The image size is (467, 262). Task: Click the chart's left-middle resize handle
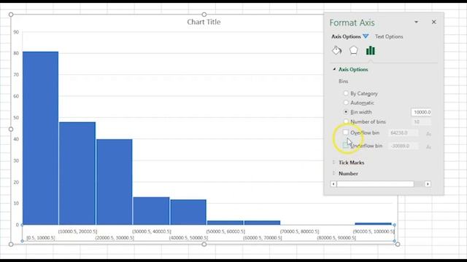click(11, 130)
